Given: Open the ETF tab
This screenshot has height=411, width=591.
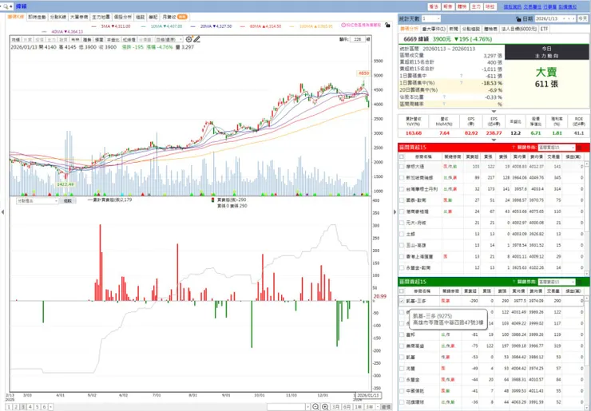Looking at the screenshot, I should tap(544, 29).
